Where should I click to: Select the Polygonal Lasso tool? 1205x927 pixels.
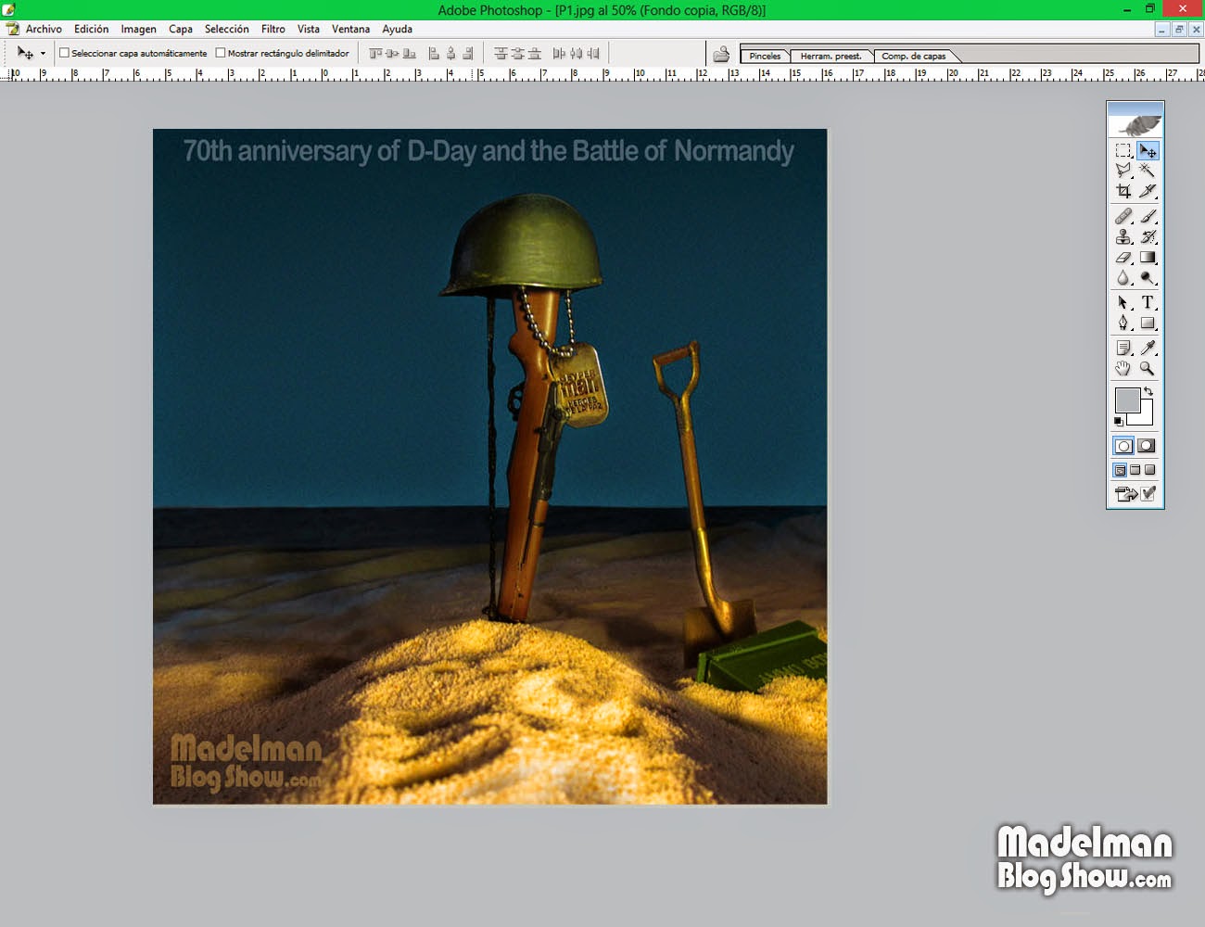click(x=1123, y=171)
